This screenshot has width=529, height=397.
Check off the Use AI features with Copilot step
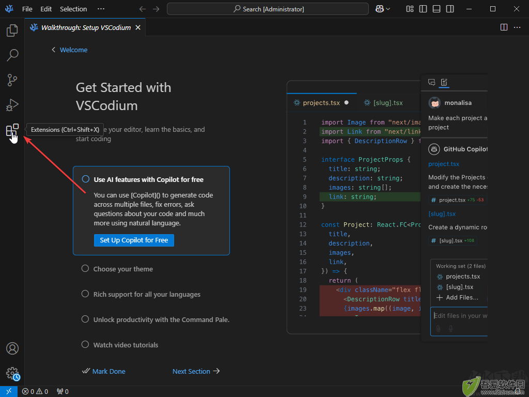click(x=86, y=179)
